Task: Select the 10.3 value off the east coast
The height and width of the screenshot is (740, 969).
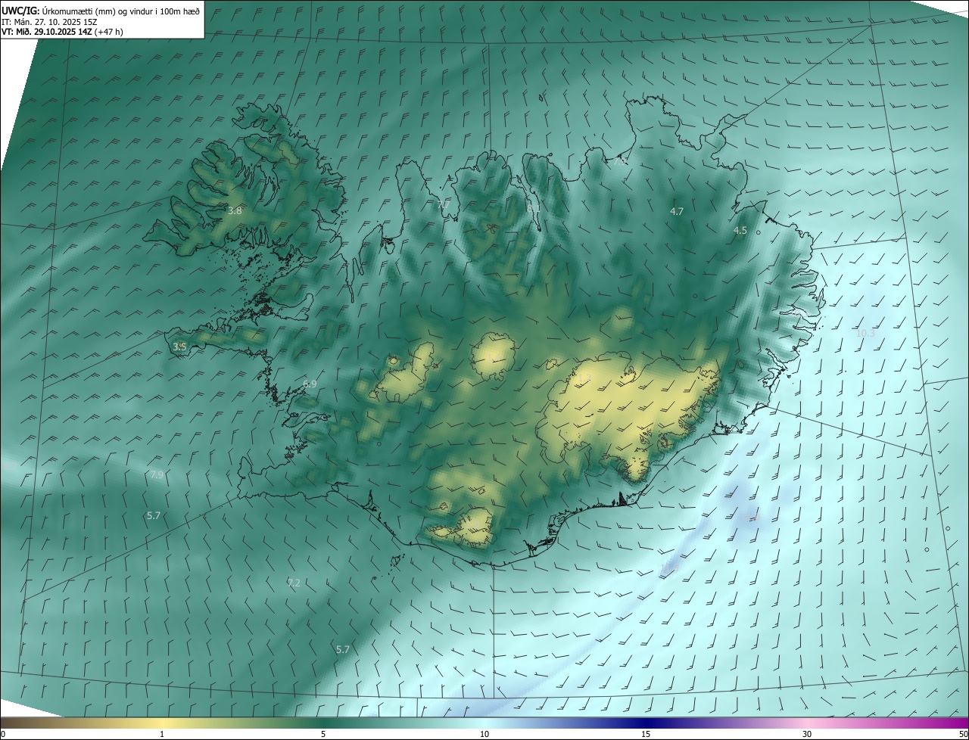Action: [865, 333]
